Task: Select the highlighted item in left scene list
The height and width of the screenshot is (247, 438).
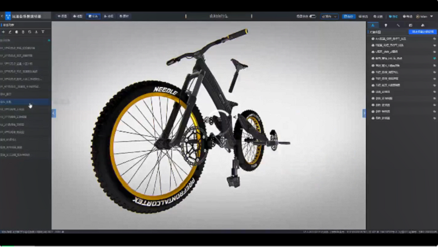Action: pyautogui.click(x=25, y=102)
